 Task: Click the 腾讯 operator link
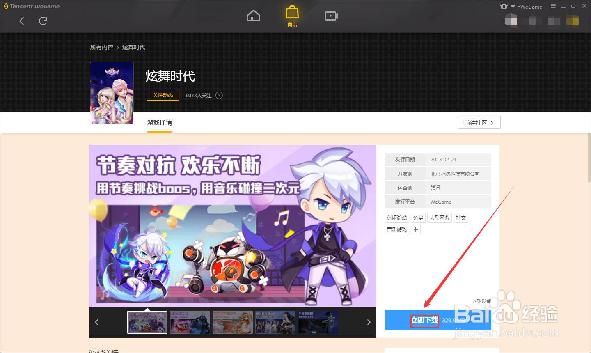[x=435, y=188]
